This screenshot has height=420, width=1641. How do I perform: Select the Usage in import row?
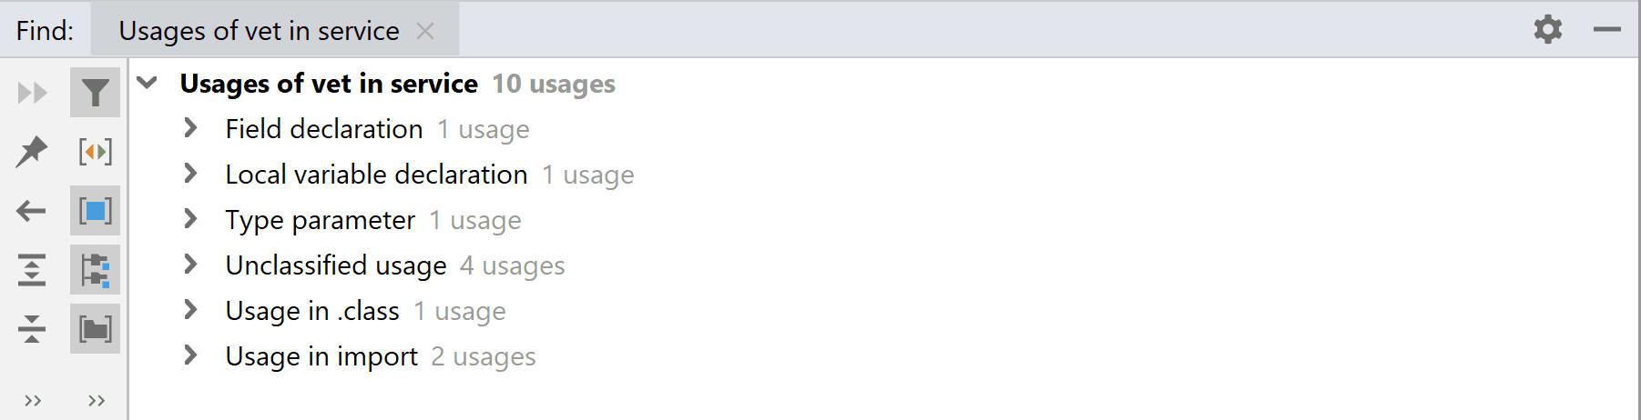(321, 356)
